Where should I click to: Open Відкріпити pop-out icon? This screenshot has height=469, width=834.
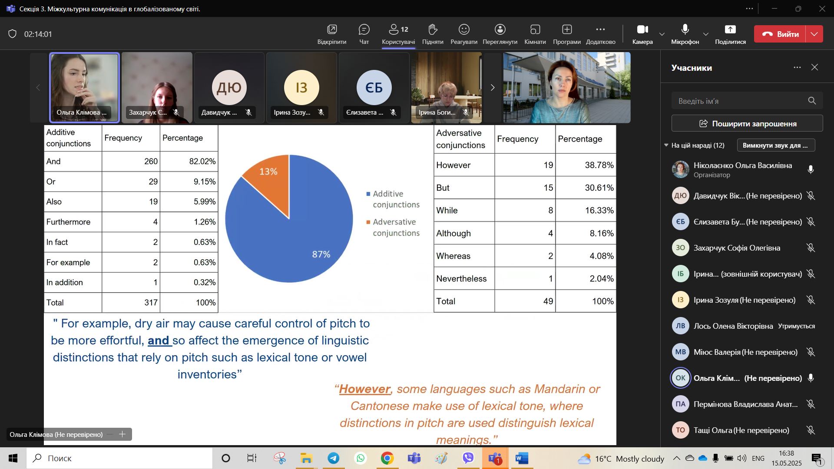coord(332,30)
